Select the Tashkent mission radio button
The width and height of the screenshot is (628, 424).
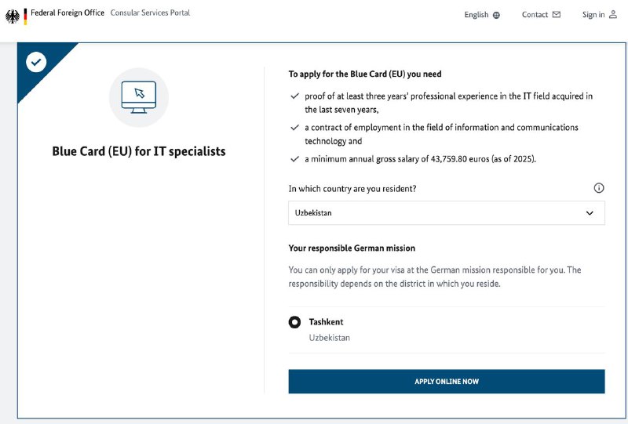click(294, 322)
